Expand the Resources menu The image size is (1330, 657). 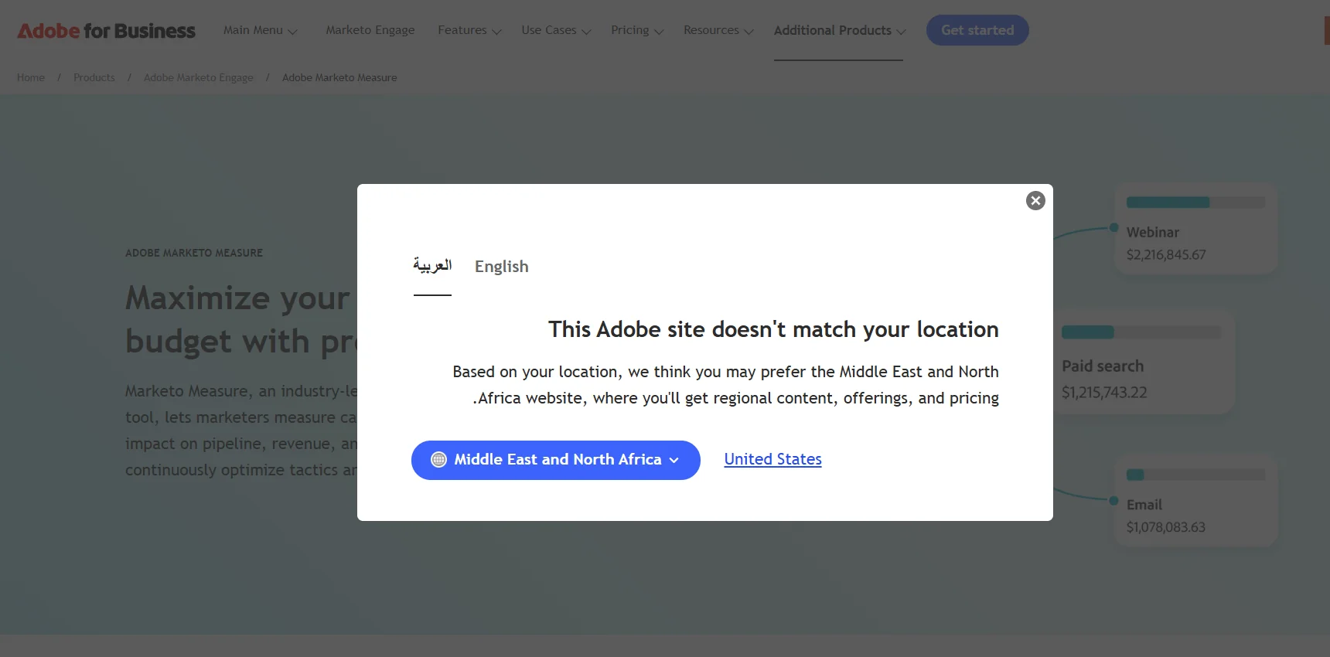click(719, 30)
